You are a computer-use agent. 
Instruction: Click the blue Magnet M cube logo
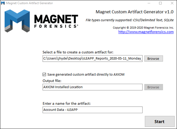tap(17, 21)
